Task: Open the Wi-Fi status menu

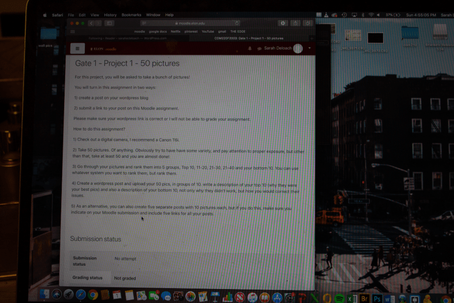Action: [x=371, y=15]
